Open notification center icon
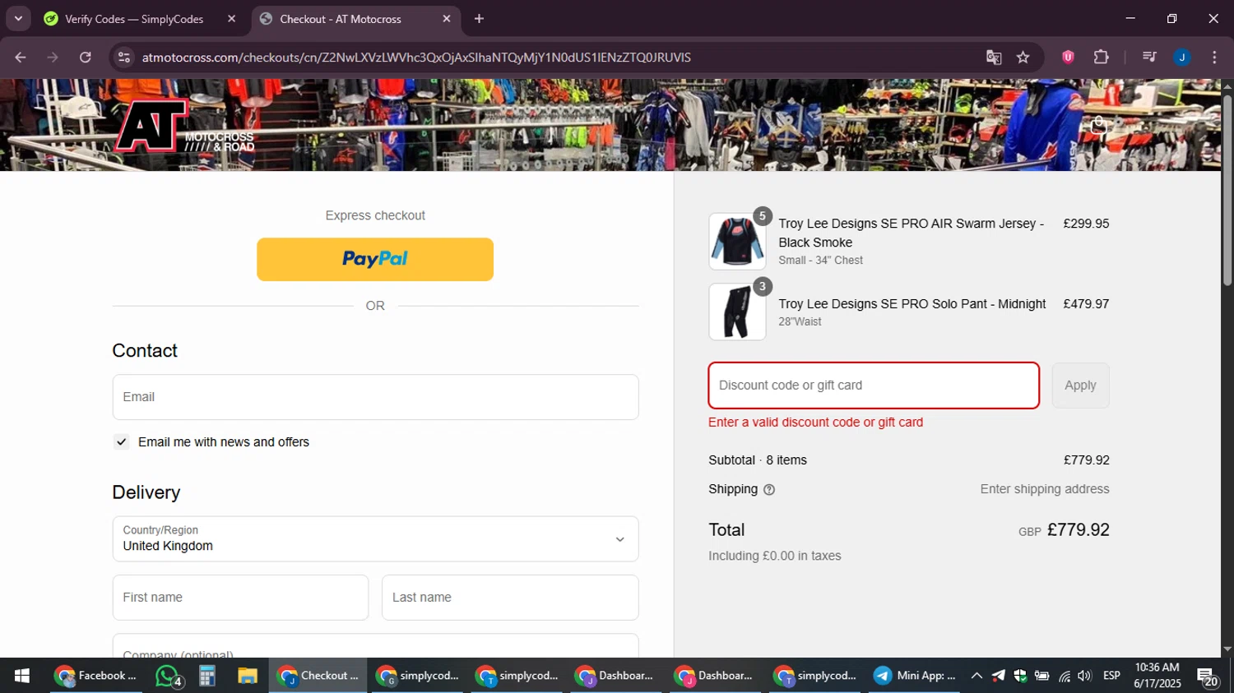This screenshot has width=1234, height=693. [x=1208, y=677]
